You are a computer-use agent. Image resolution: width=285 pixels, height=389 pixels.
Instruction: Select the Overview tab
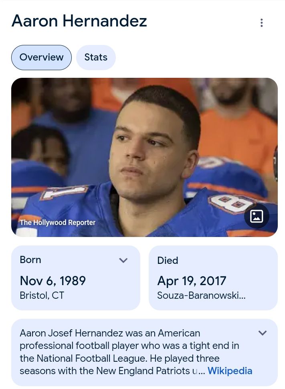tap(41, 57)
